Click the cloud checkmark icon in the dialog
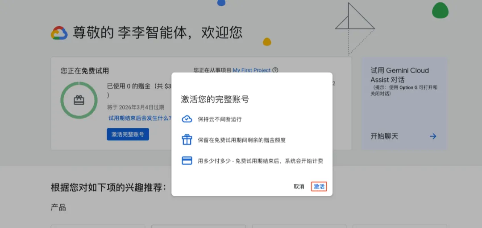 (x=187, y=119)
